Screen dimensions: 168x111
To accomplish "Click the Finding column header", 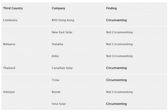I will pyautogui.click(x=111, y=8).
